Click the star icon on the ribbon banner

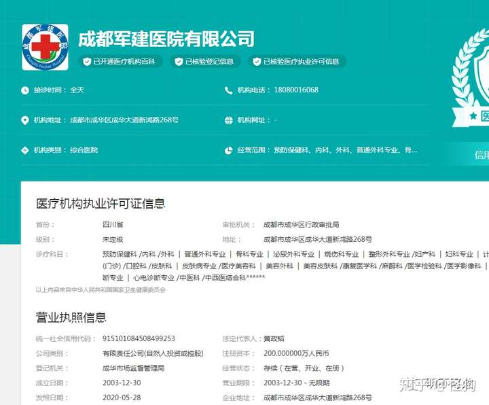pos(473,116)
